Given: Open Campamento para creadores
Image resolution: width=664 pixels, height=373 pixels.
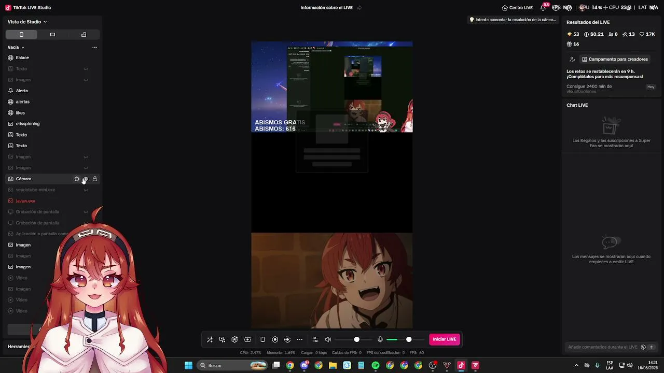Looking at the screenshot, I should tap(615, 59).
